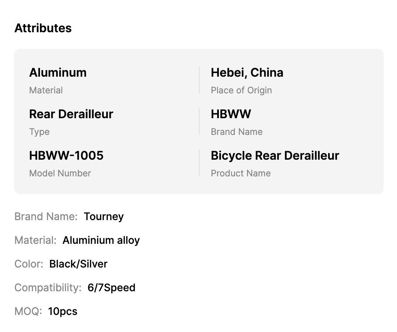Screen dimensions: 397x332
Task: Select the 10pcs MOQ value
Action: coord(63,311)
